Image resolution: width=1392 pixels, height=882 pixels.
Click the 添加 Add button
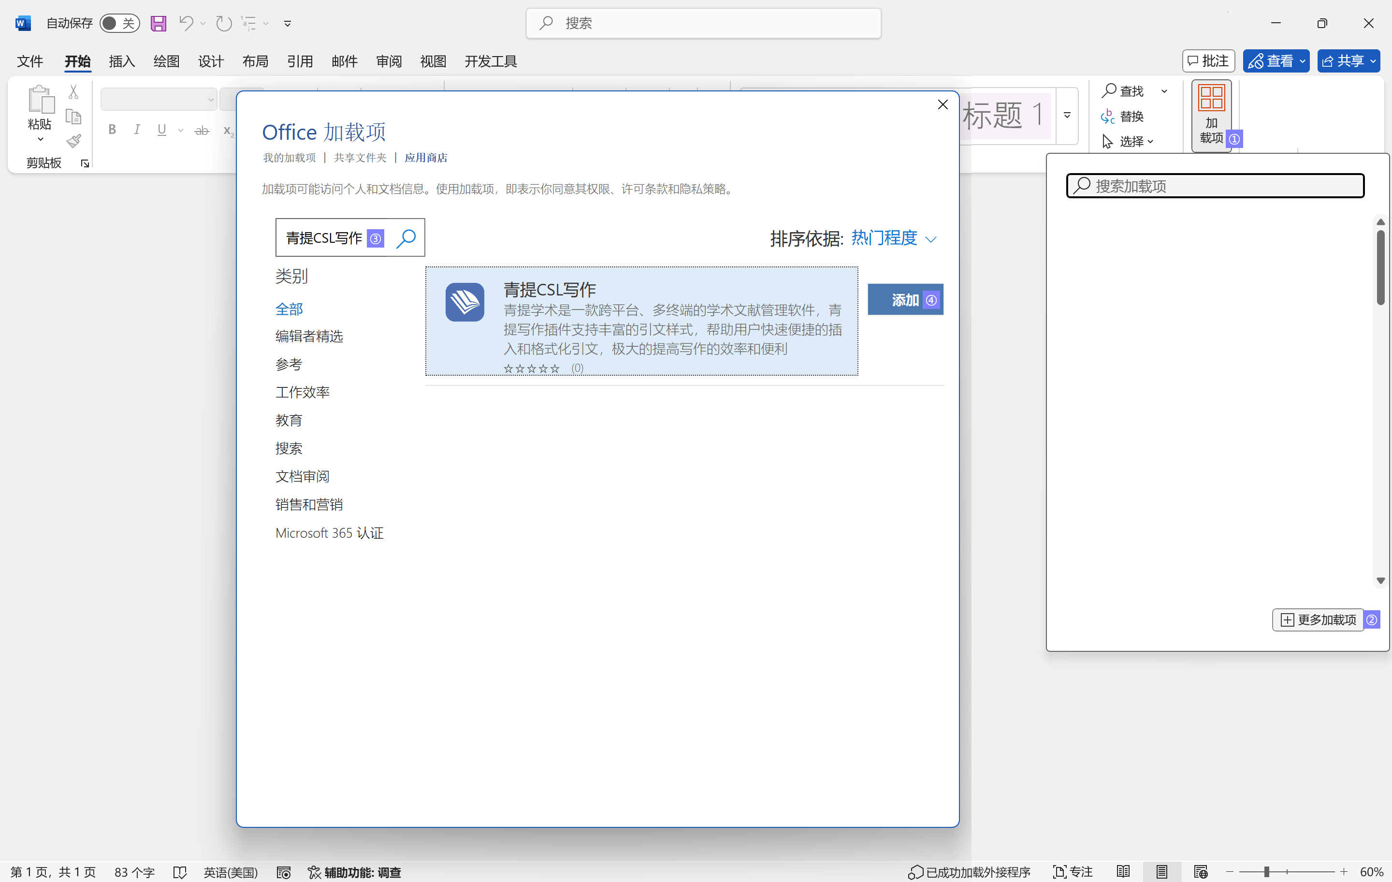point(905,300)
